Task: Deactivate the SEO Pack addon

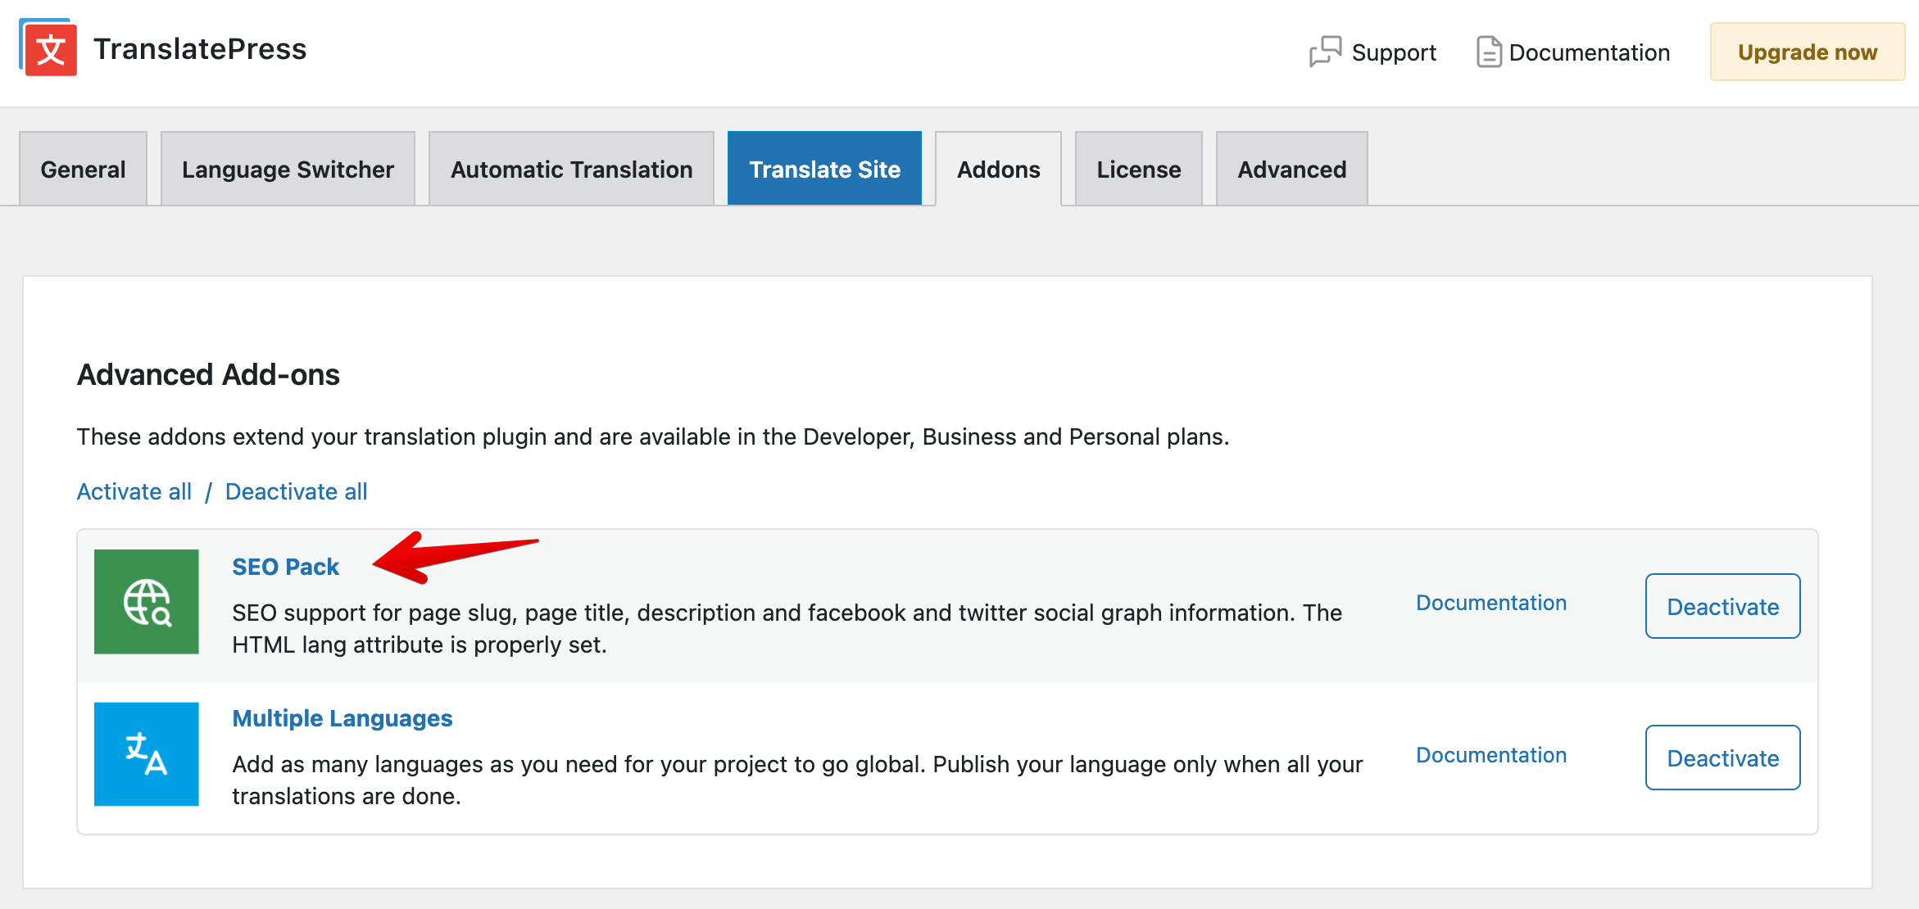Action: coord(1722,606)
